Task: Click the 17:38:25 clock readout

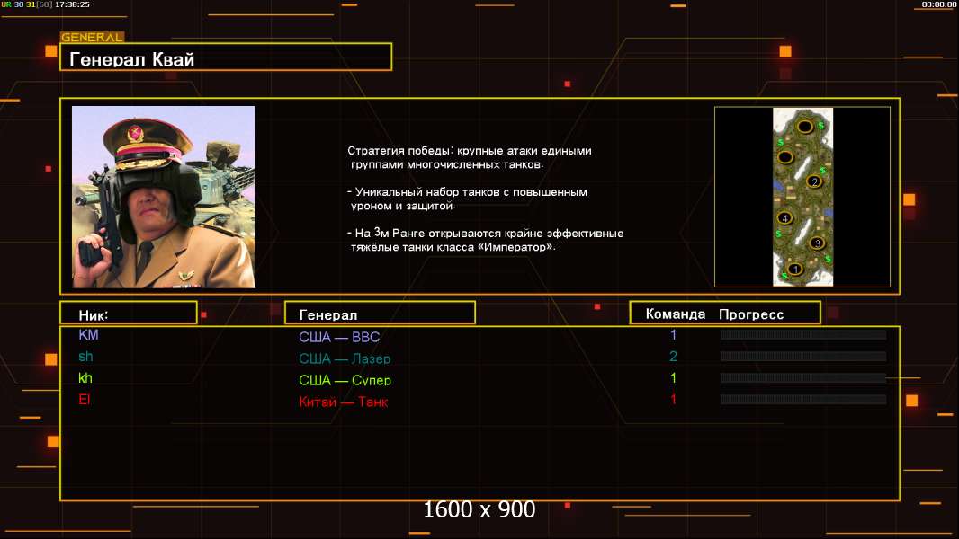Action: [x=72, y=4]
